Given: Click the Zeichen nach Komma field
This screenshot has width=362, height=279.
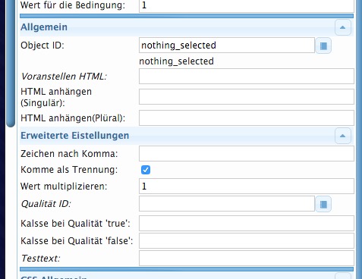Looking at the screenshot, I should point(247,154).
